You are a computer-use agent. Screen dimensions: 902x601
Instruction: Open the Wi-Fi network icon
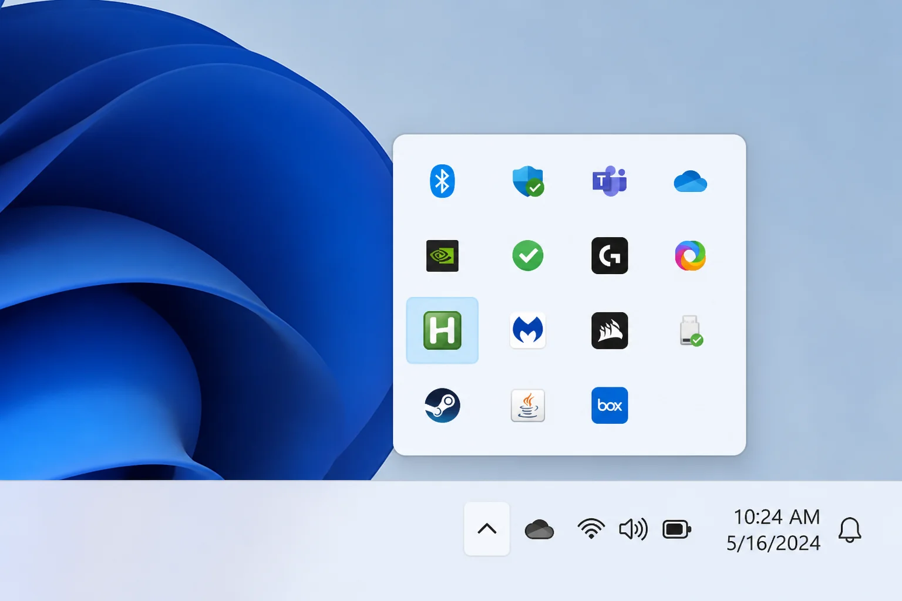[x=591, y=529]
